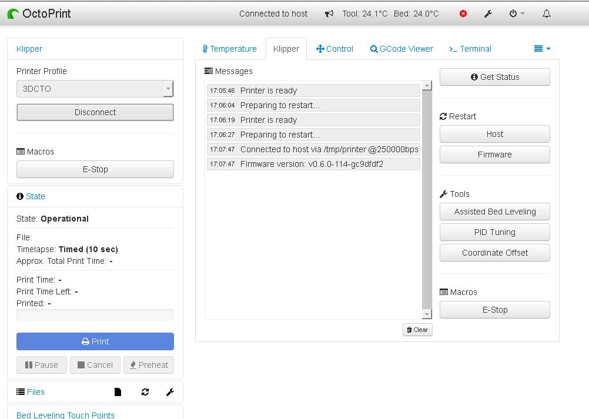This screenshot has width=589, height=419.
Task: Start the job with the Print button
Action: click(x=95, y=341)
